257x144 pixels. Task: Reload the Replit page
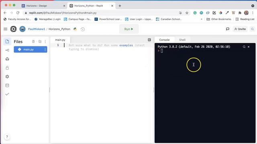point(18,13)
